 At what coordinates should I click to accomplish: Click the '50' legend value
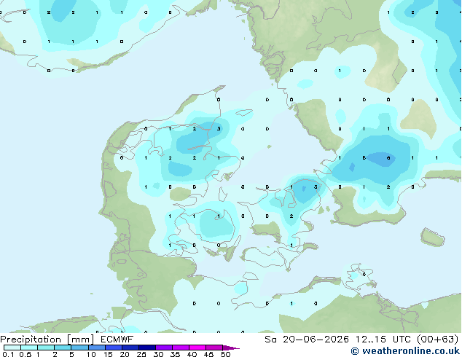point(226,354)
